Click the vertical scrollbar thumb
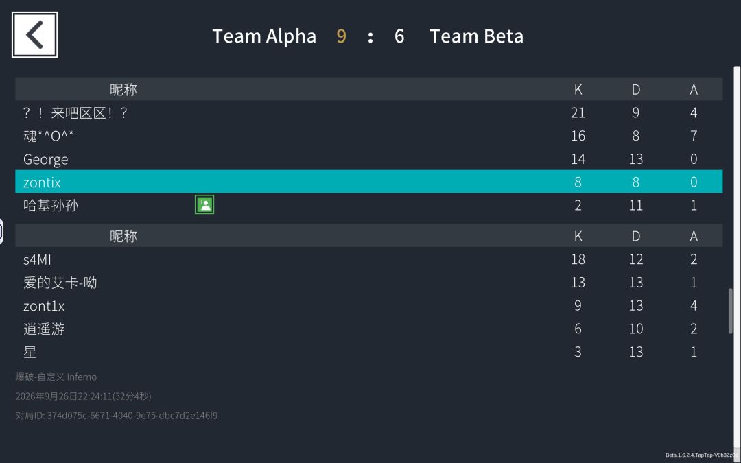Viewport: 741px width, 463px height. tap(731, 311)
